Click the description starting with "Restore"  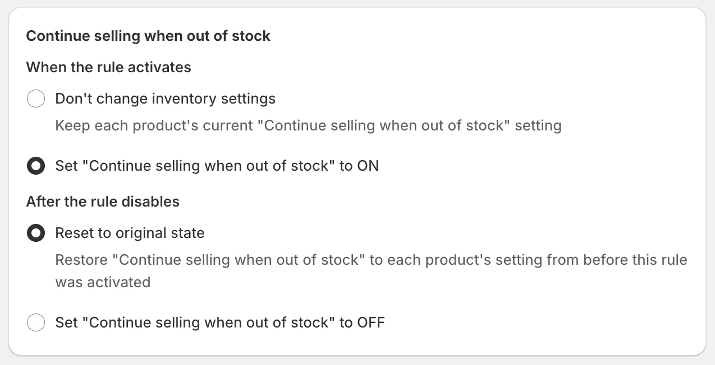pyautogui.click(x=371, y=260)
